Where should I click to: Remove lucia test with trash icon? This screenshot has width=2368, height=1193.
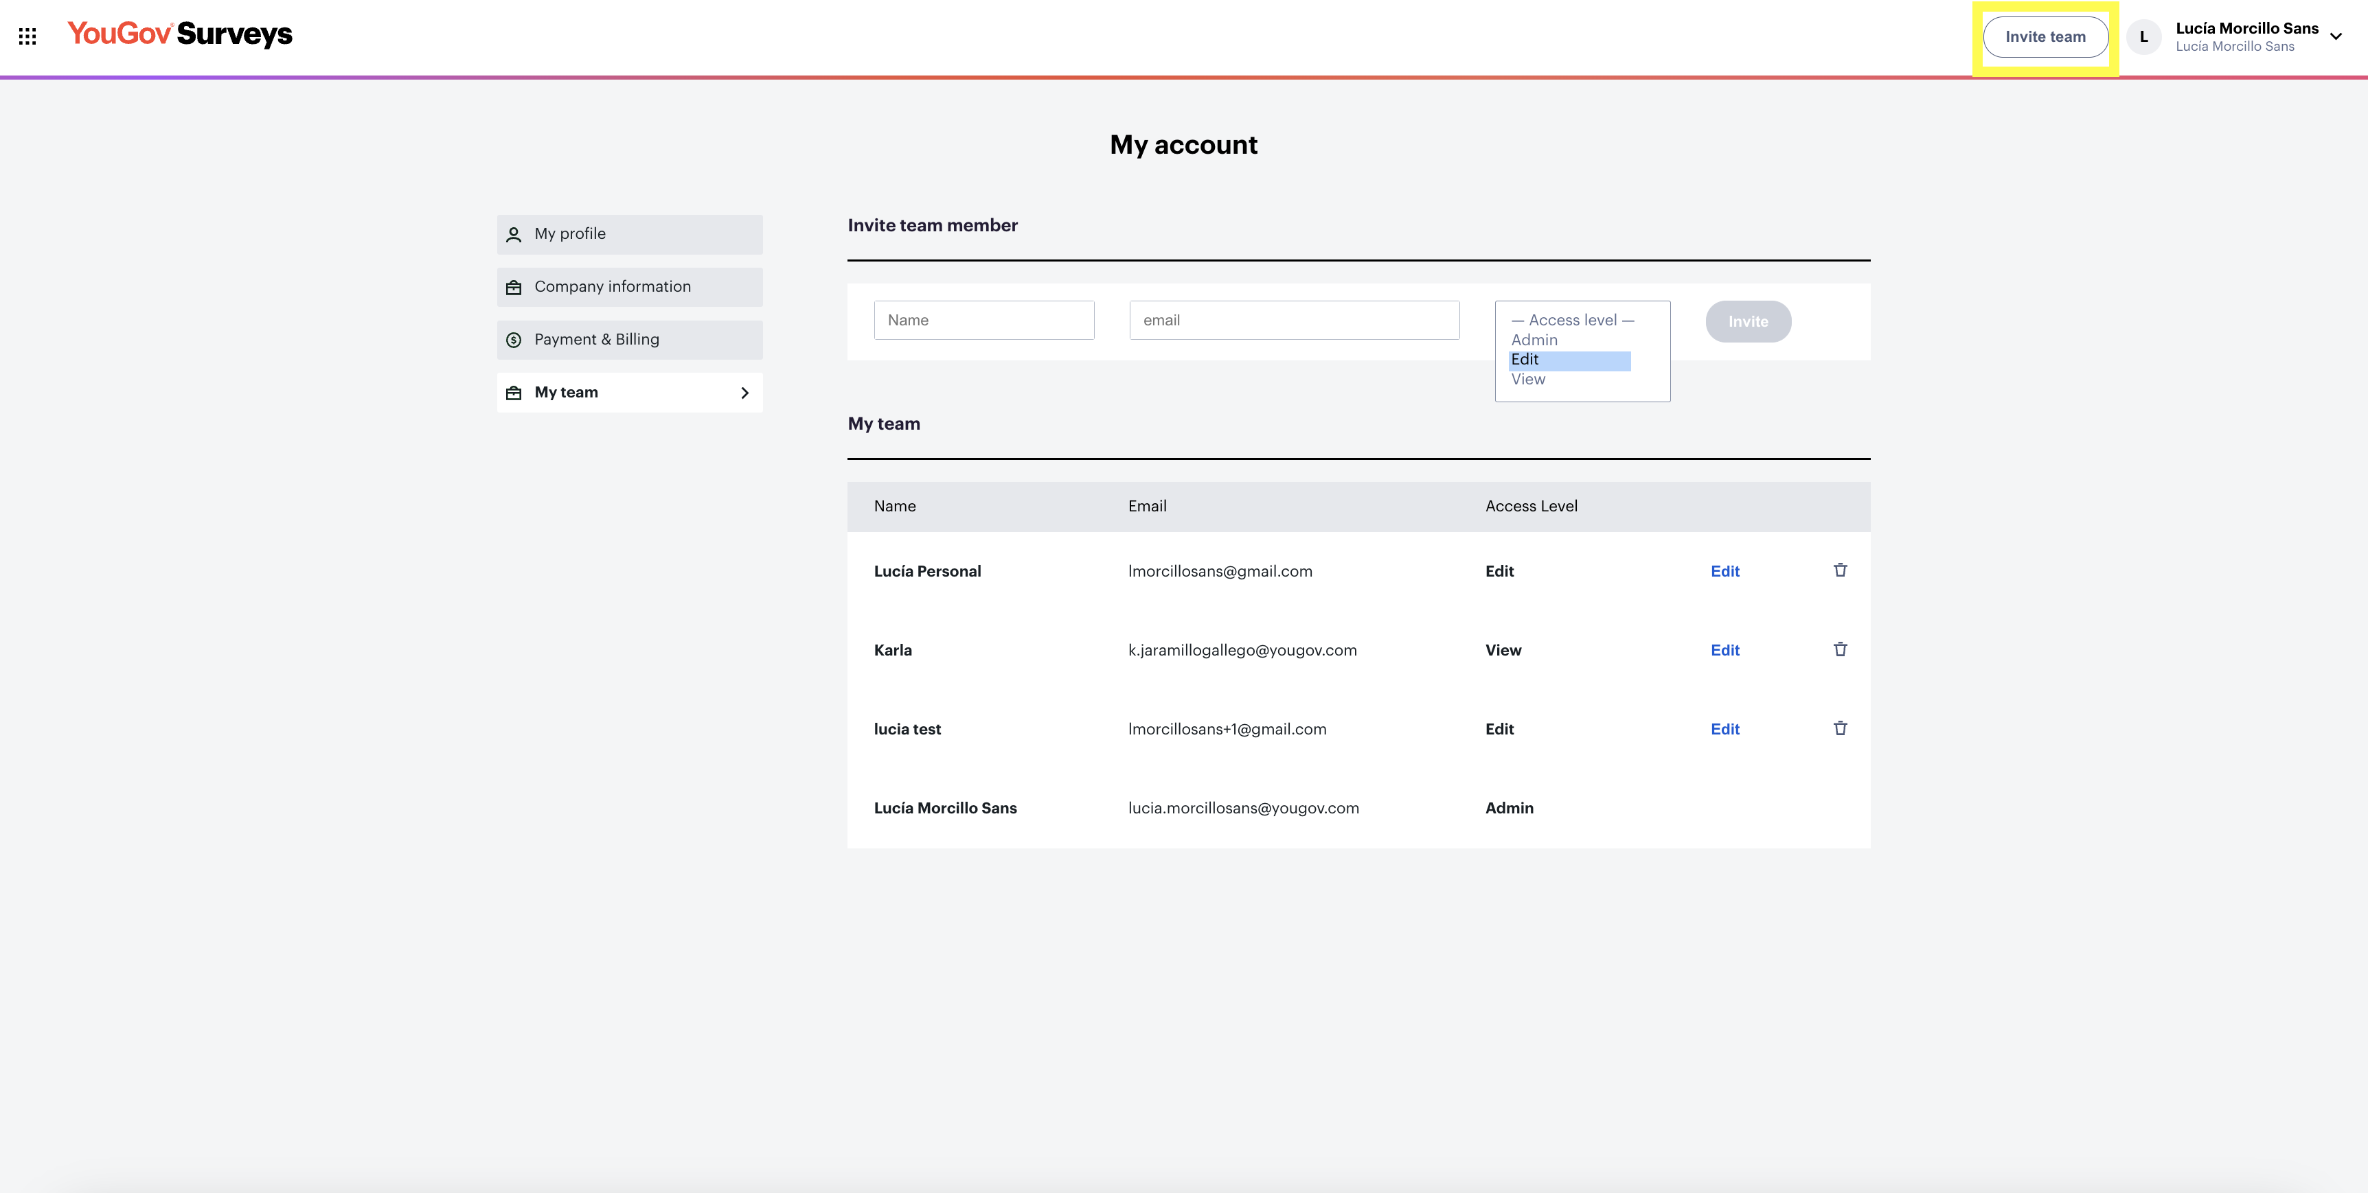click(1839, 728)
